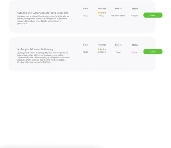171x148 pixels.
Task: Click the ALPS disease description paragraph
Action: [x=43, y=20]
